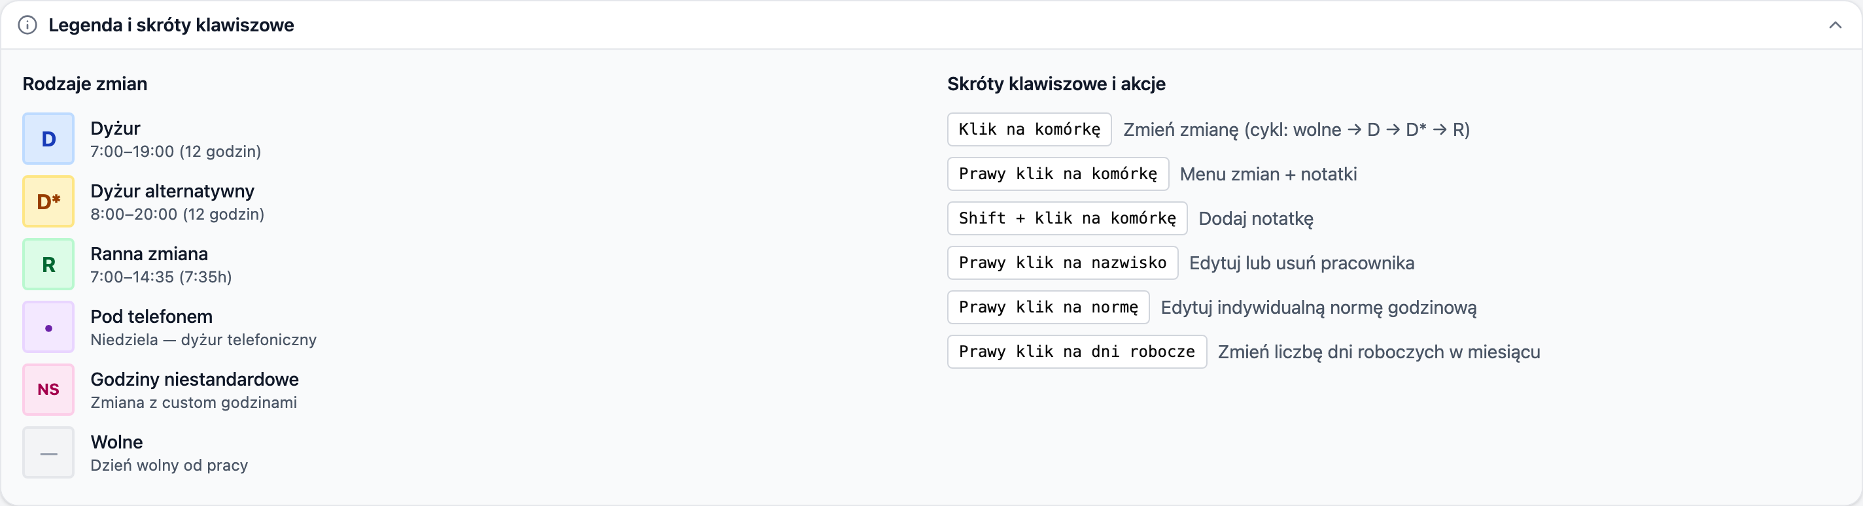Click the 'Skróty klawiszowe i akcje' heading
Image resolution: width=1863 pixels, height=506 pixels.
click(1056, 84)
